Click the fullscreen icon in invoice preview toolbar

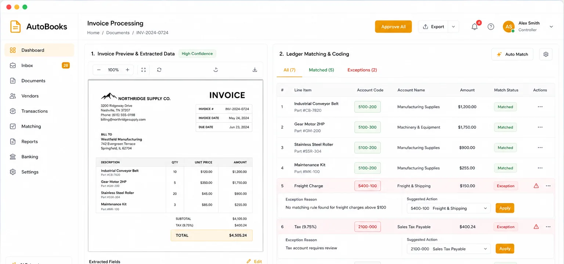[144, 70]
